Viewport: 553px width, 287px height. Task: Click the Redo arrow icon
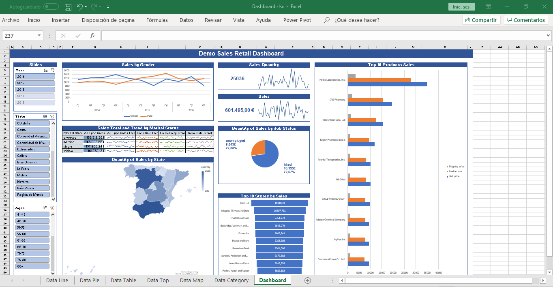(94, 7)
